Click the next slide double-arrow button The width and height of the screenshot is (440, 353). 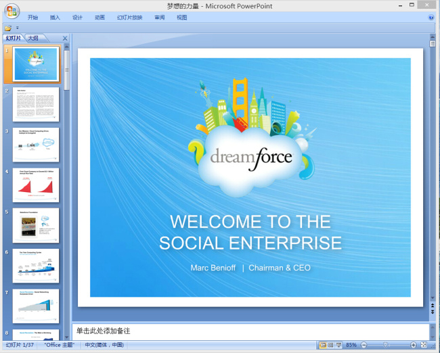pyautogui.click(x=433, y=312)
